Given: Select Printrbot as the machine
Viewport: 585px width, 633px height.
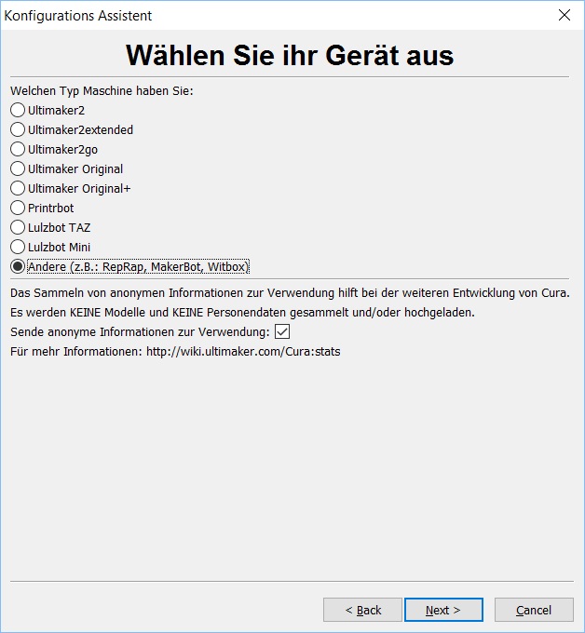Looking at the screenshot, I should coord(18,208).
